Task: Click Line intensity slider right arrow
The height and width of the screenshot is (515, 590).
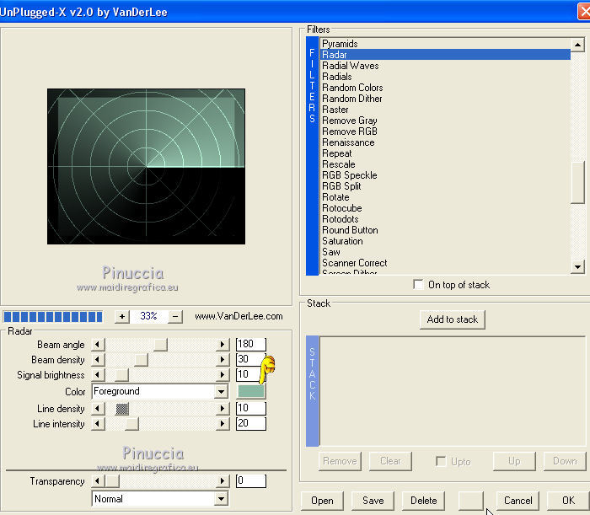Action: pyautogui.click(x=223, y=424)
